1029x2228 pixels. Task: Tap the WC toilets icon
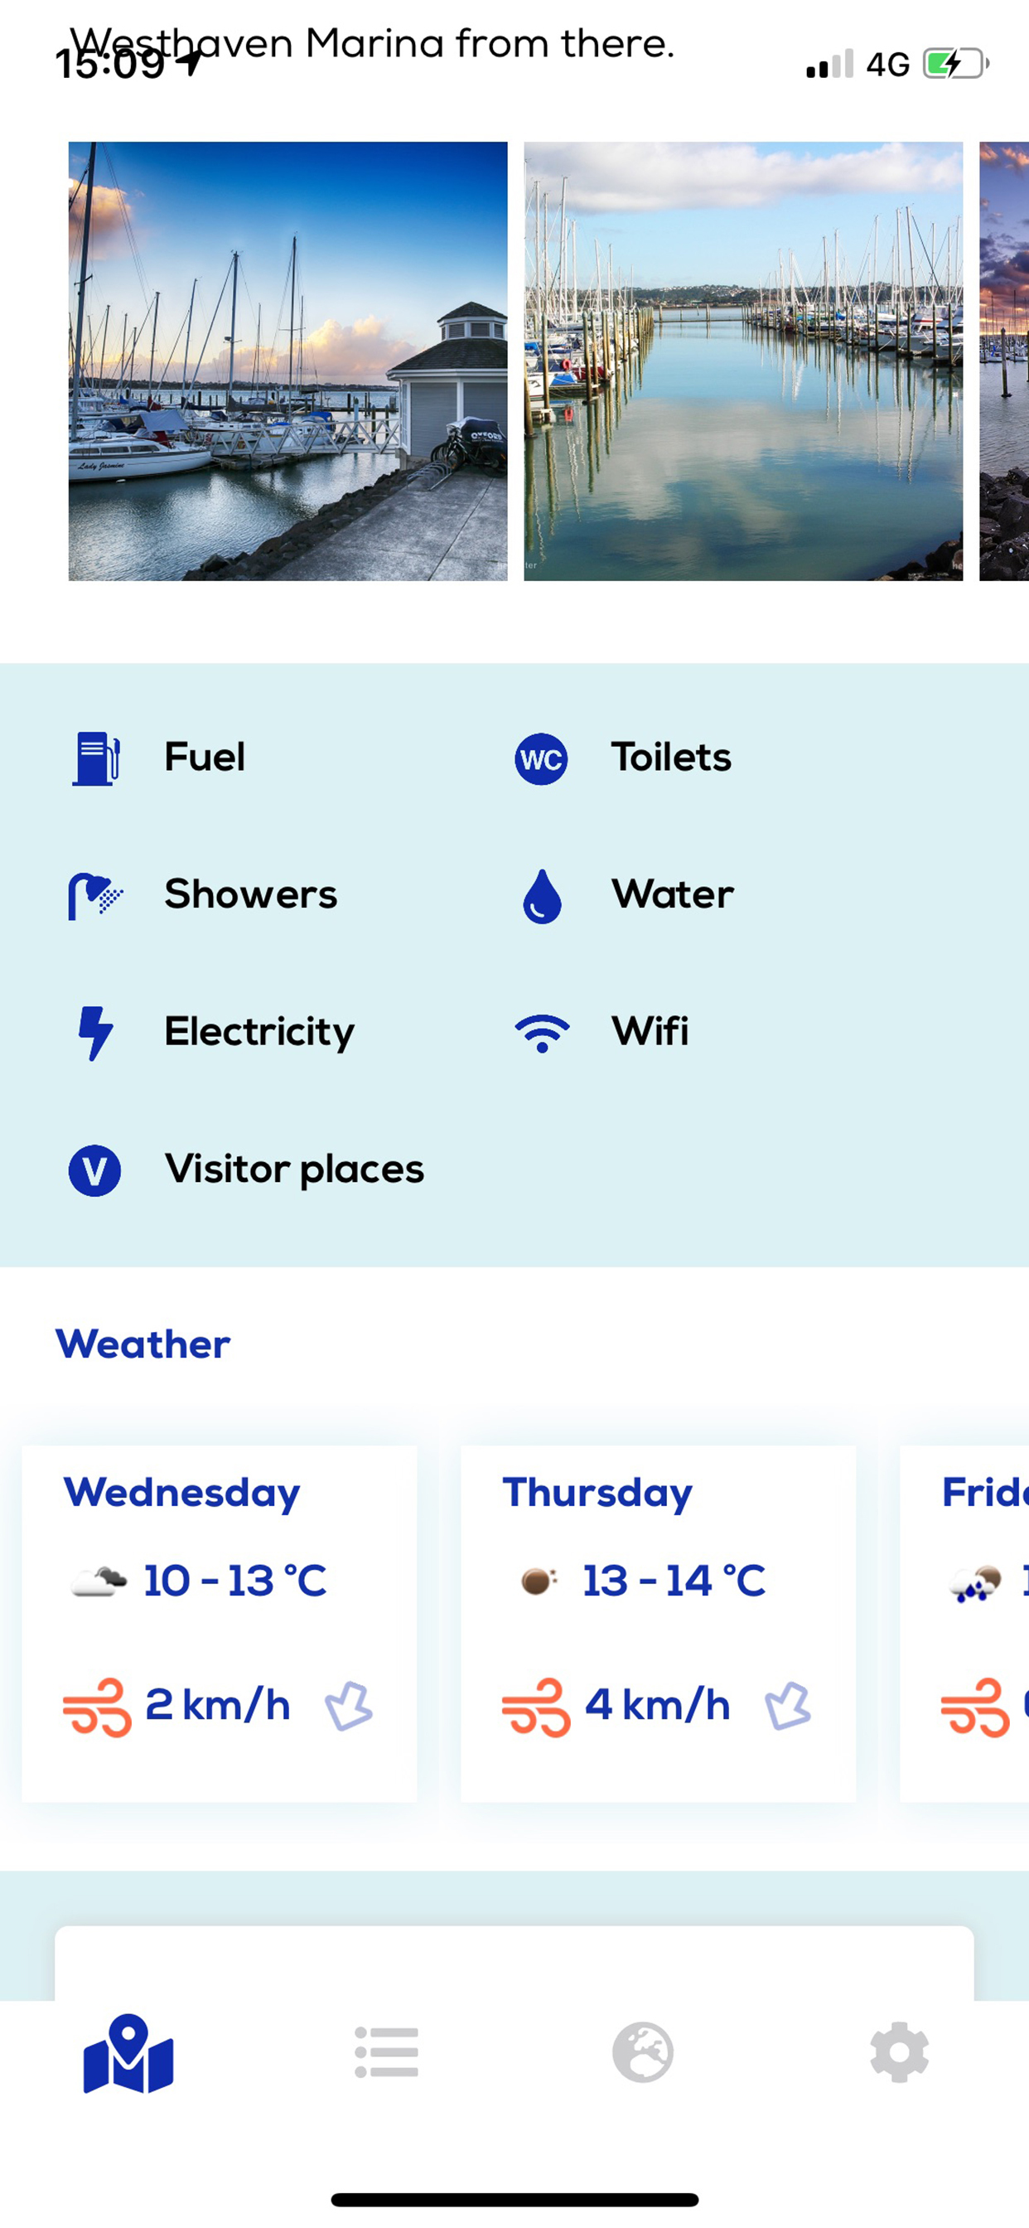[541, 759]
